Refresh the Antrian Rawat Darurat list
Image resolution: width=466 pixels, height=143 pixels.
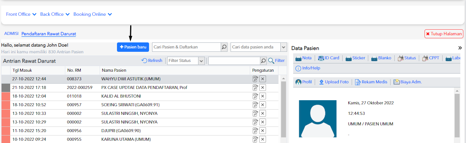pyautogui.click(x=152, y=60)
